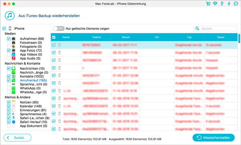The image size is (241, 145).
Task: Select Anrufverlauf (165) category
Action: pos(33,80)
